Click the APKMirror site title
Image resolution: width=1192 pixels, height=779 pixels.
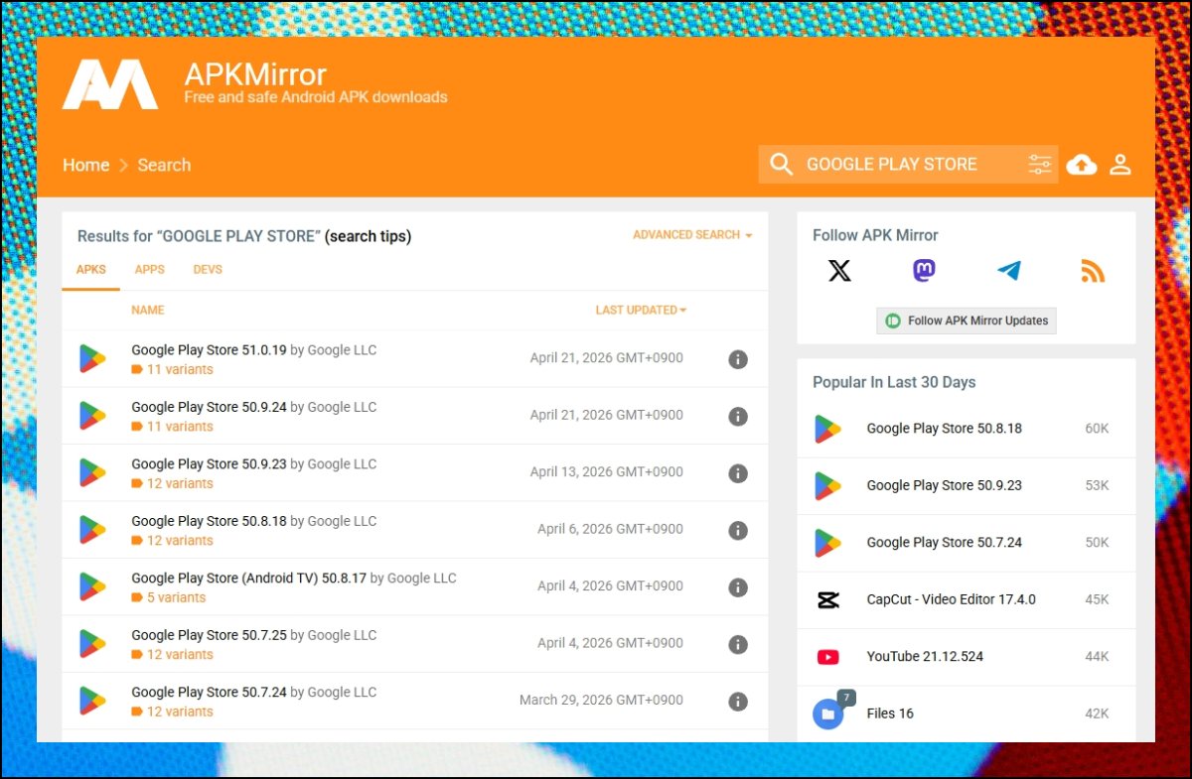[255, 74]
